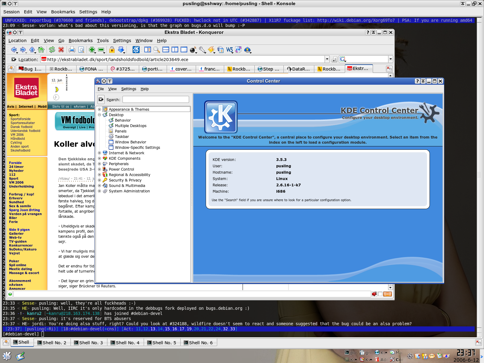Click the clock showing 23:37 on the panel
This screenshot has width=484, height=363.
(466, 353)
